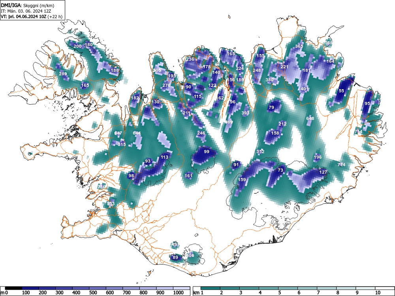Click the '648' visibility label
Image resolution: width=395 pixels, height=296 pixels.
310,118
